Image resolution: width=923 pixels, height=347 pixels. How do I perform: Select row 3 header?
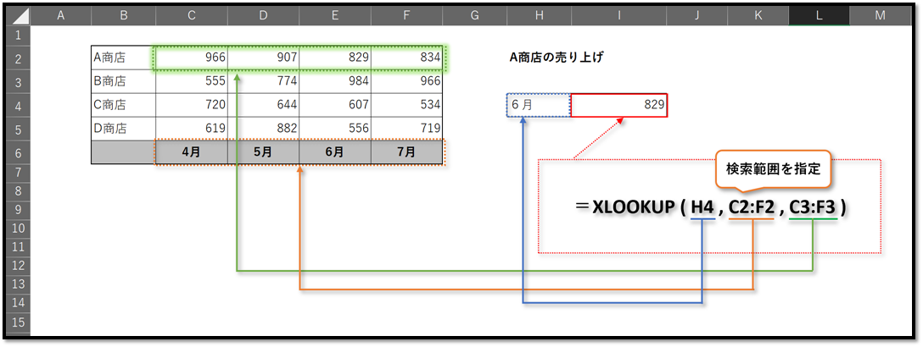18,81
